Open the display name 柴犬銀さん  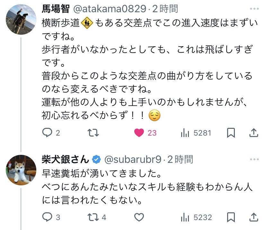click(x=65, y=159)
